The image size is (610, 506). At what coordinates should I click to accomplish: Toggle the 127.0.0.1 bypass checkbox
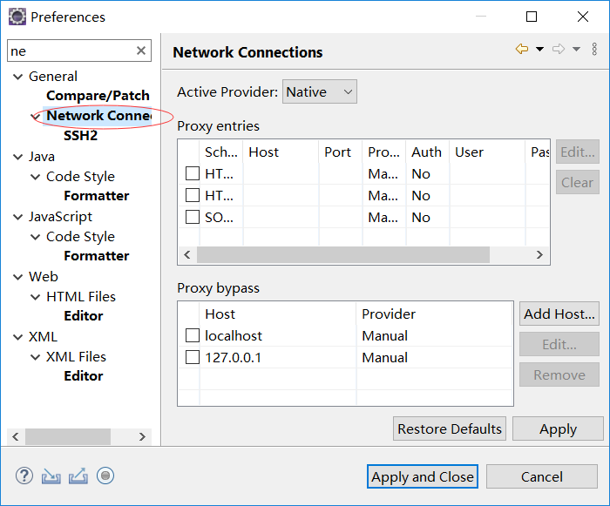tap(193, 357)
